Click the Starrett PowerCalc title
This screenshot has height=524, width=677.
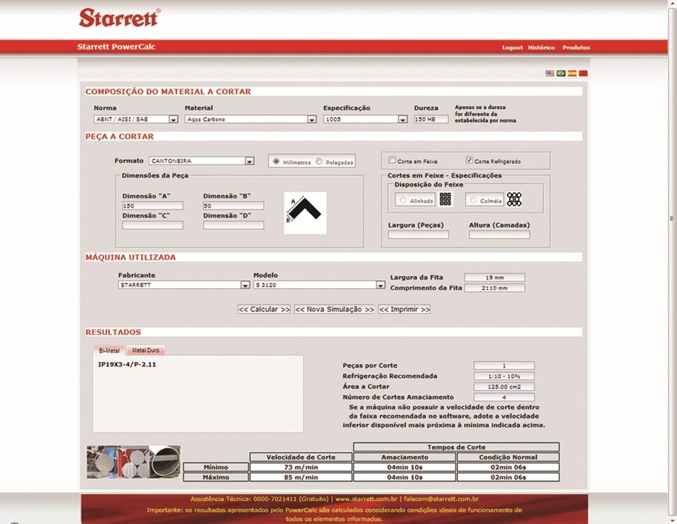[x=116, y=46]
